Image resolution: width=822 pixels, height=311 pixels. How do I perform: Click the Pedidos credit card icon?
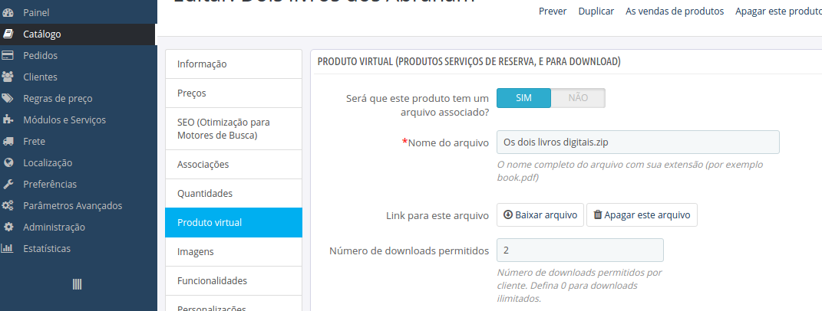(x=8, y=55)
